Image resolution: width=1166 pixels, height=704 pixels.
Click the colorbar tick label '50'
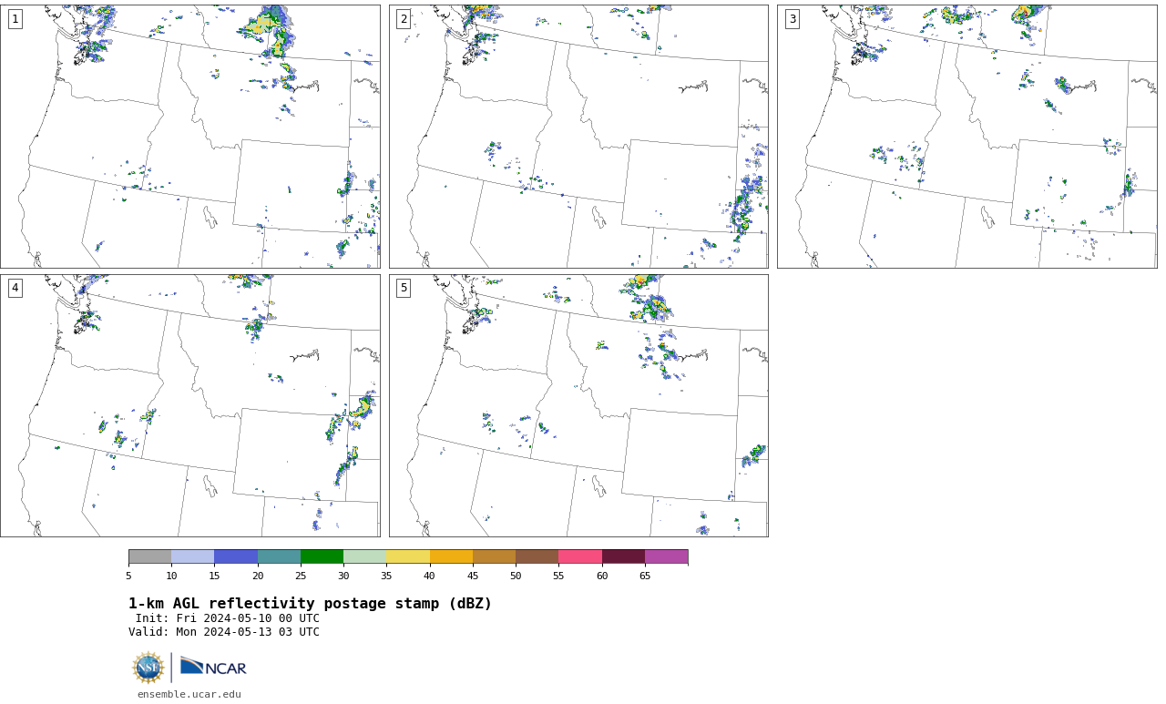tap(516, 576)
